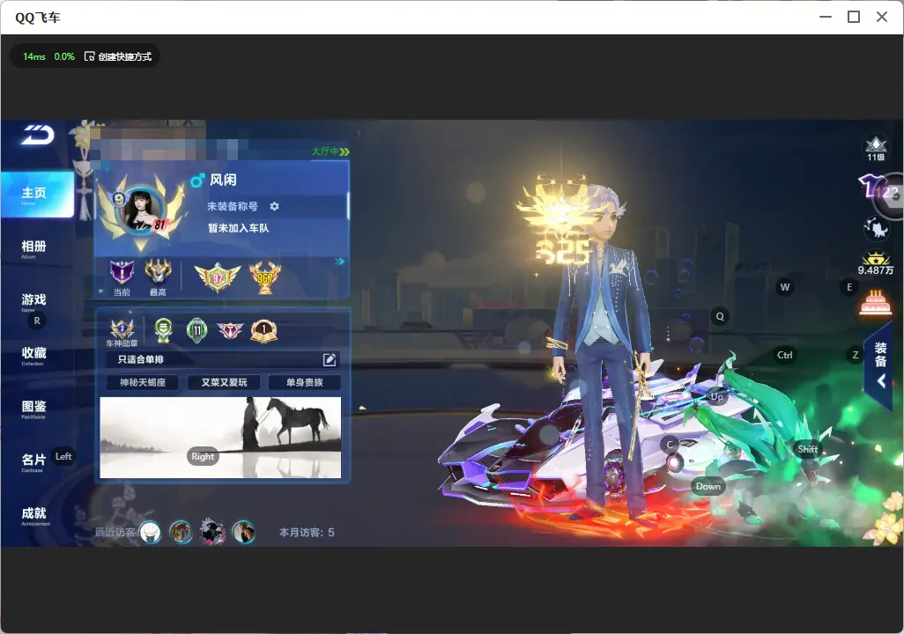
Task: Tap the Z key overlay button
Action: pyautogui.click(x=855, y=355)
